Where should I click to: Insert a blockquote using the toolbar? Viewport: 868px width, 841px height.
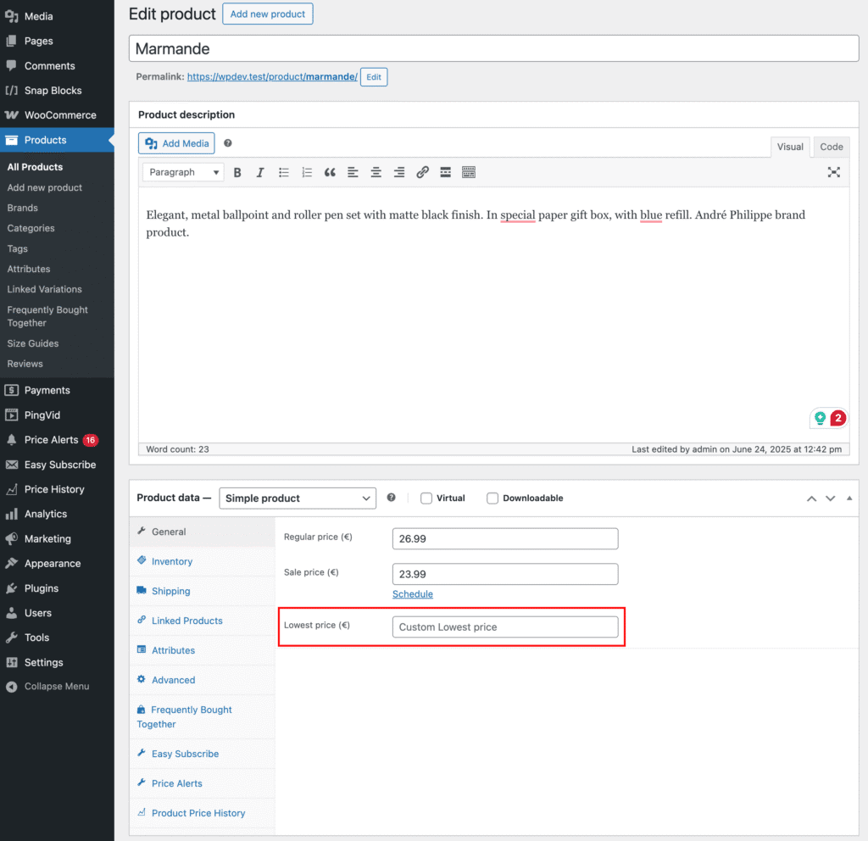330,172
